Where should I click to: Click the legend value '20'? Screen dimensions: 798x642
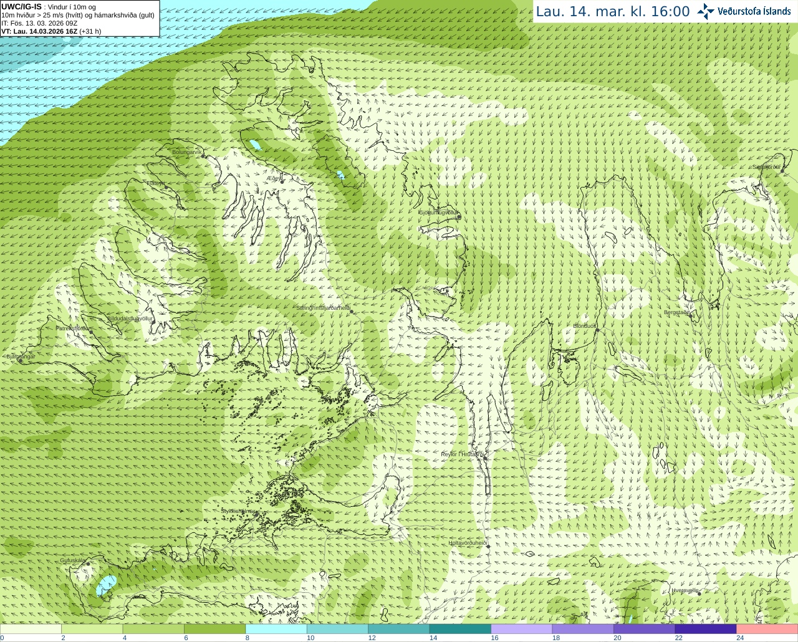point(617,638)
